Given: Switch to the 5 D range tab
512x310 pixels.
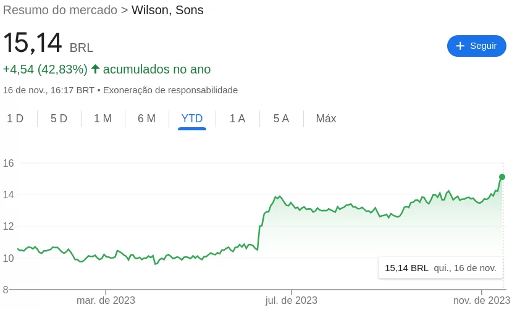Looking at the screenshot, I should [59, 119].
